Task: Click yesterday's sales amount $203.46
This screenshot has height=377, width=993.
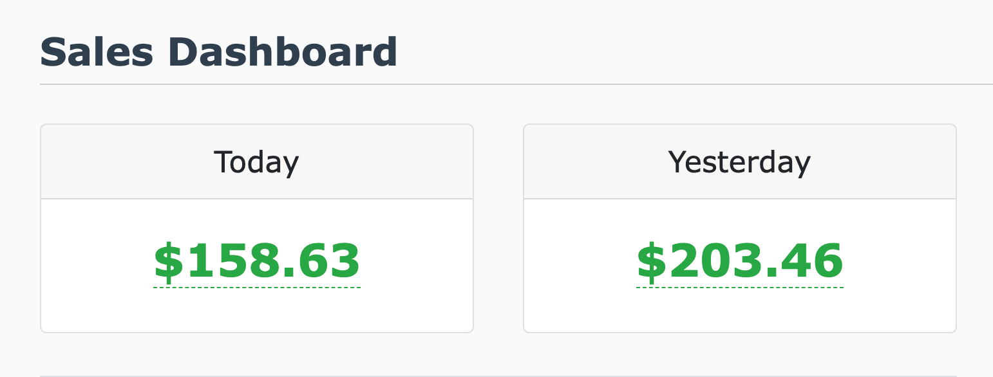Action: (x=739, y=262)
